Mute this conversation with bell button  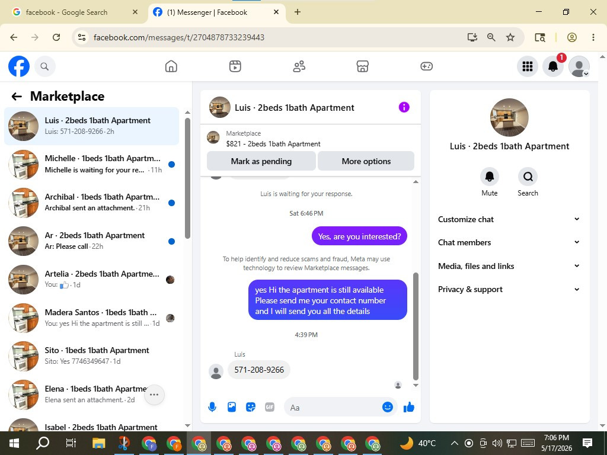coord(489,177)
